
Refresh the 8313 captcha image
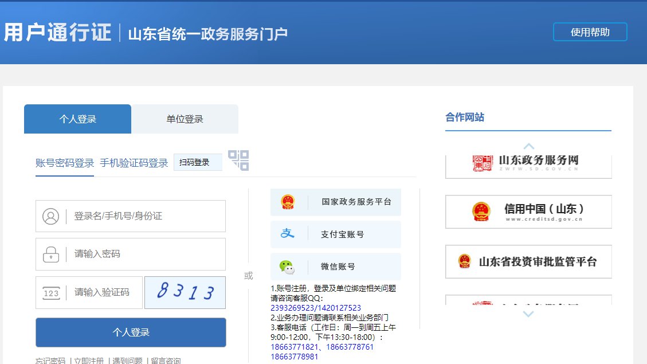tap(185, 292)
